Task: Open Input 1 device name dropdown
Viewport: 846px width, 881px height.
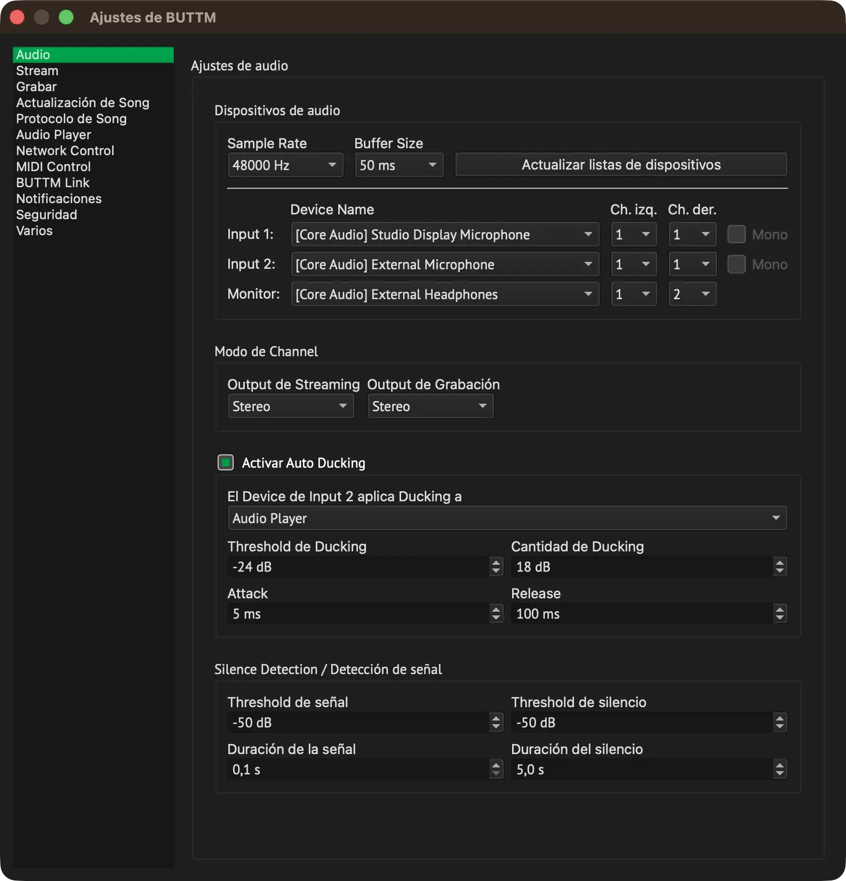Action: [x=445, y=235]
